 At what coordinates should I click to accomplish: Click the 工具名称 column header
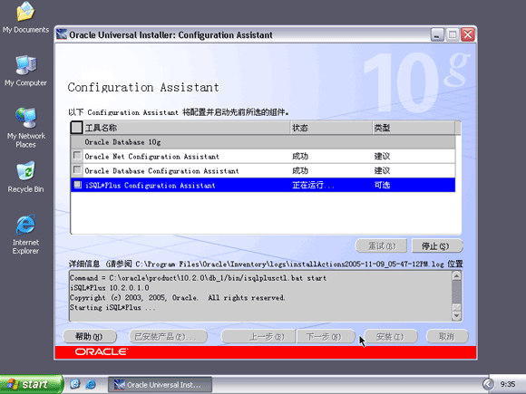point(186,128)
